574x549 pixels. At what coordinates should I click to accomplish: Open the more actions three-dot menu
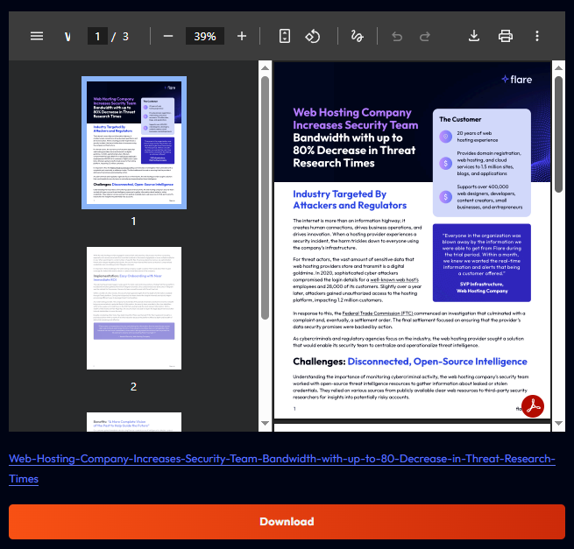[x=537, y=36]
